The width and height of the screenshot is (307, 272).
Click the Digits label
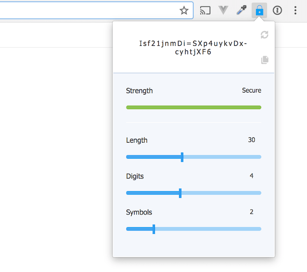point(135,176)
